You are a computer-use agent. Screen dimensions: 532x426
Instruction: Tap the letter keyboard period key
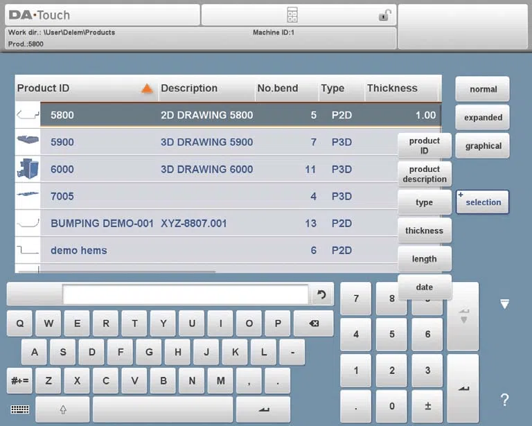(x=278, y=380)
